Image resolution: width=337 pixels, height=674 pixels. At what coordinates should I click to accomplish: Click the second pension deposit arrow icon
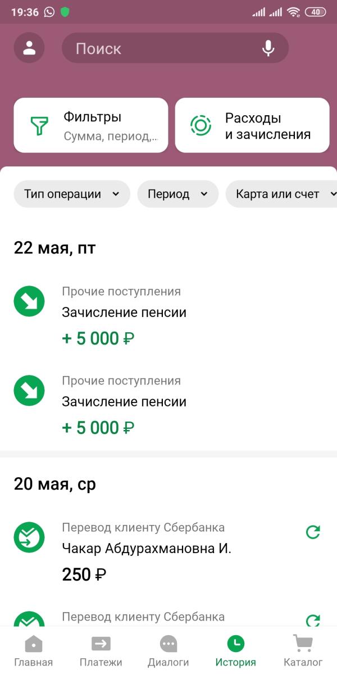[29, 391]
